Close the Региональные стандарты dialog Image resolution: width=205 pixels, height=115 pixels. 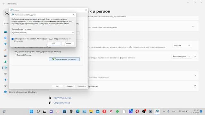coord(74,15)
